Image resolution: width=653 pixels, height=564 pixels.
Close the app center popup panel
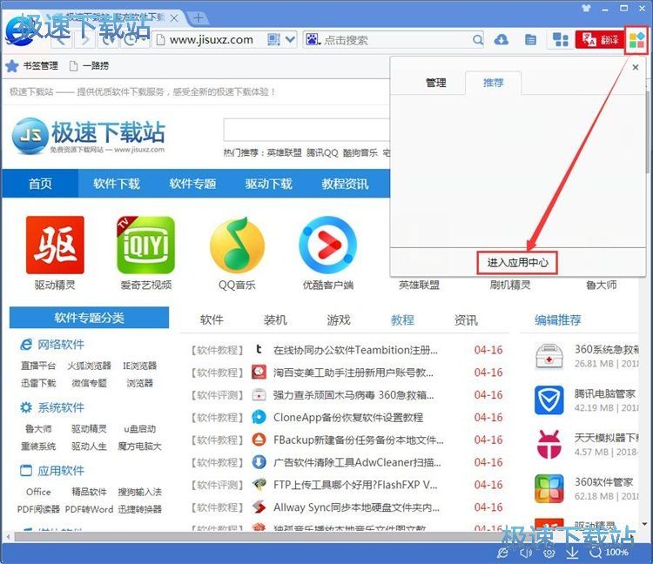coord(635,67)
